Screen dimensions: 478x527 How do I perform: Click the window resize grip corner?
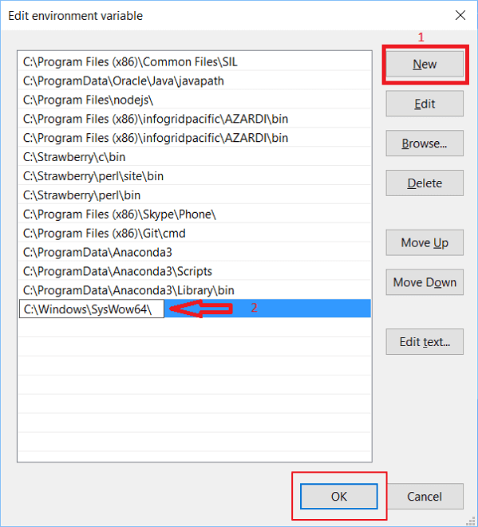point(471,521)
